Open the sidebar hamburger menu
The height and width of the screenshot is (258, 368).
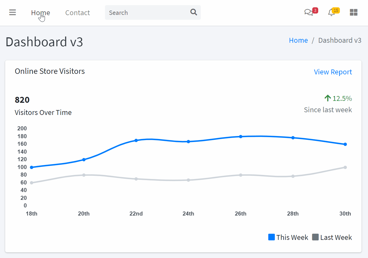[12, 12]
